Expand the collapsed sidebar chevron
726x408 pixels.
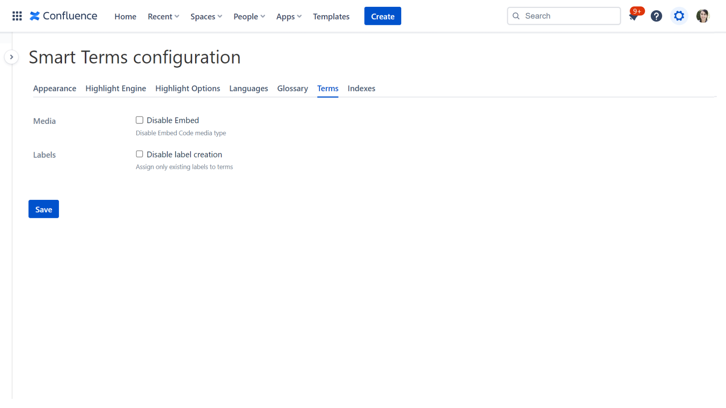tap(12, 57)
